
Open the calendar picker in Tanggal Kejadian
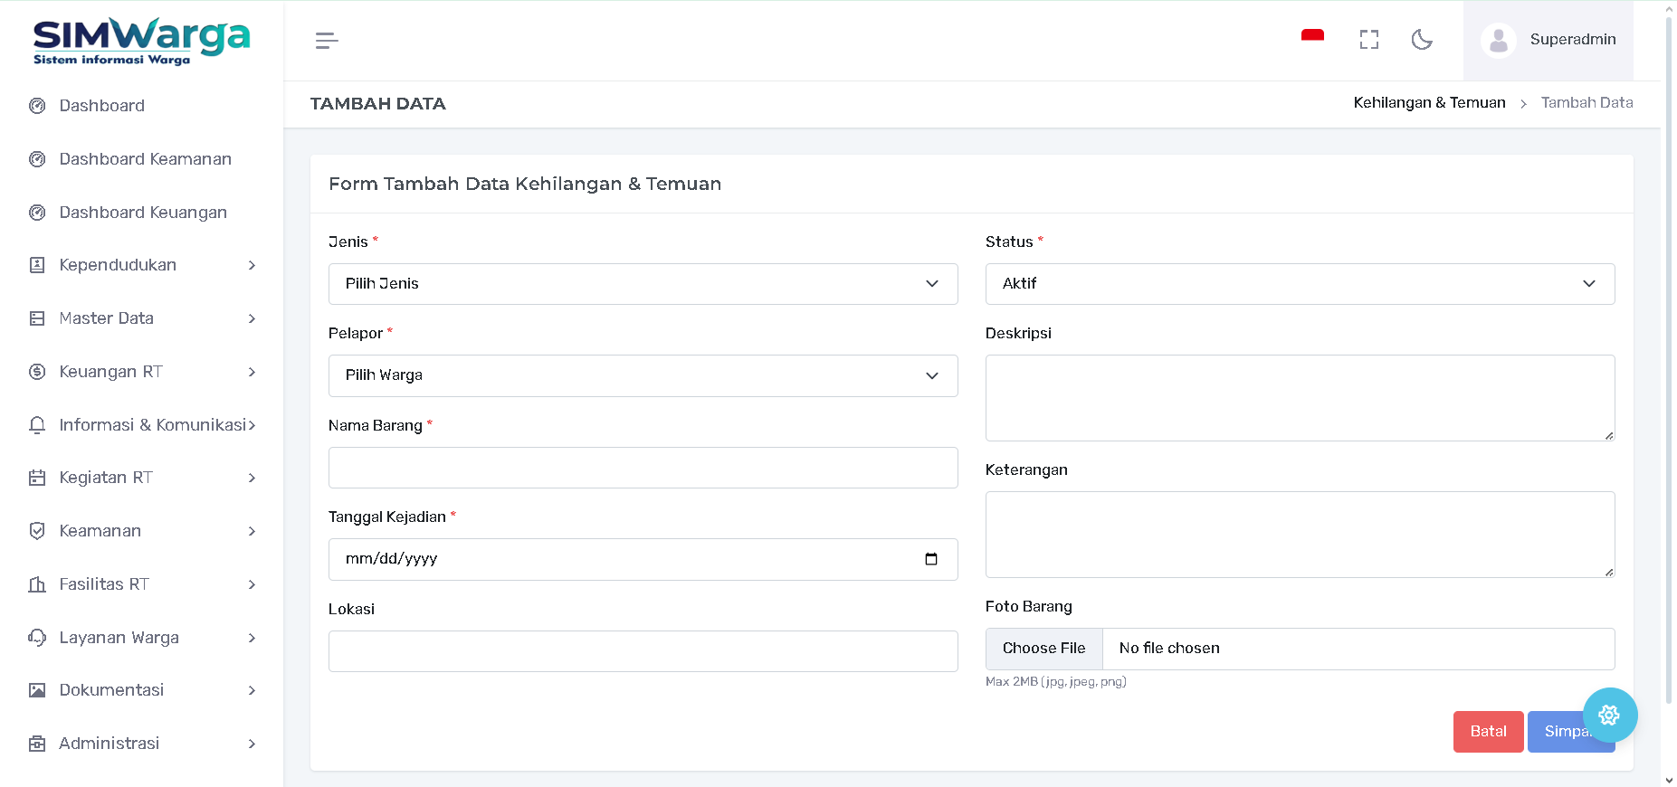(930, 559)
